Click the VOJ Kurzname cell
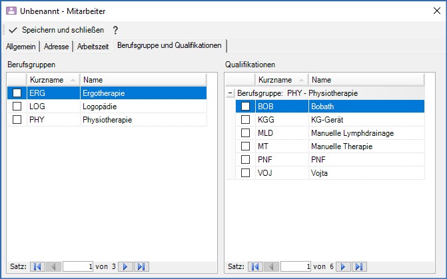 tap(282, 172)
